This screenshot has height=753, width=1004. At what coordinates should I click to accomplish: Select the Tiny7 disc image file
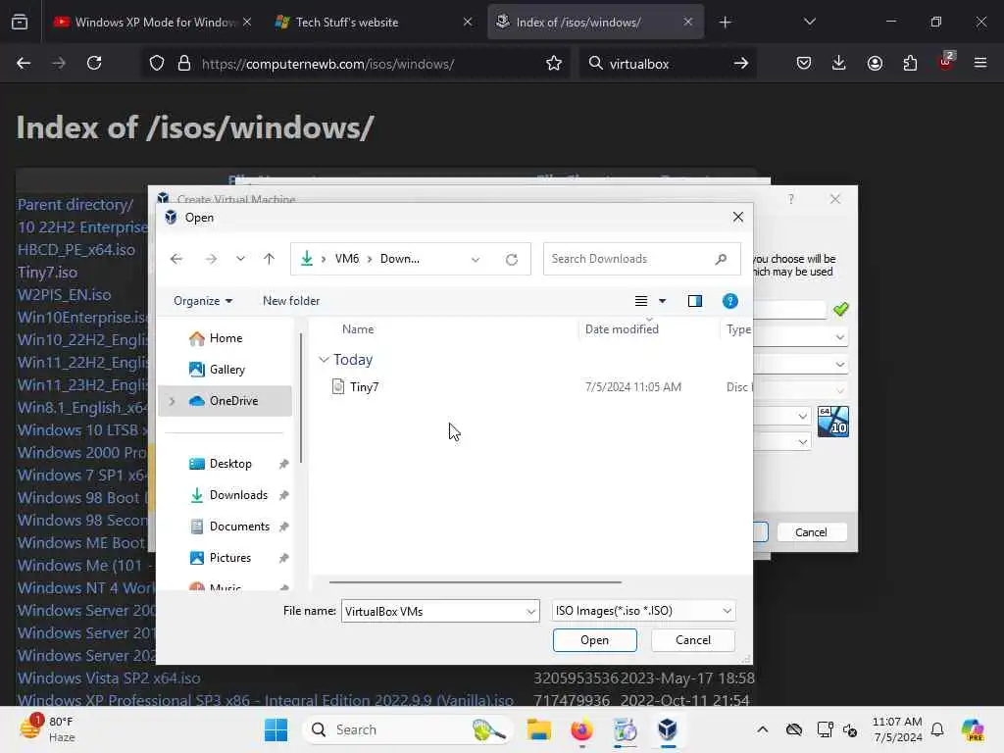click(x=365, y=386)
